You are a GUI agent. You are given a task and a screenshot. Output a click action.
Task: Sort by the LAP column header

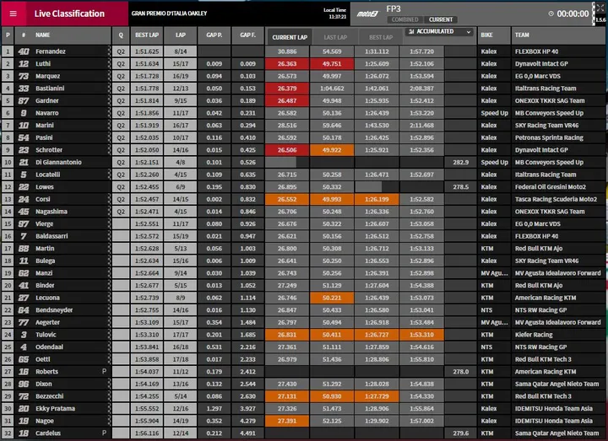pos(181,35)
